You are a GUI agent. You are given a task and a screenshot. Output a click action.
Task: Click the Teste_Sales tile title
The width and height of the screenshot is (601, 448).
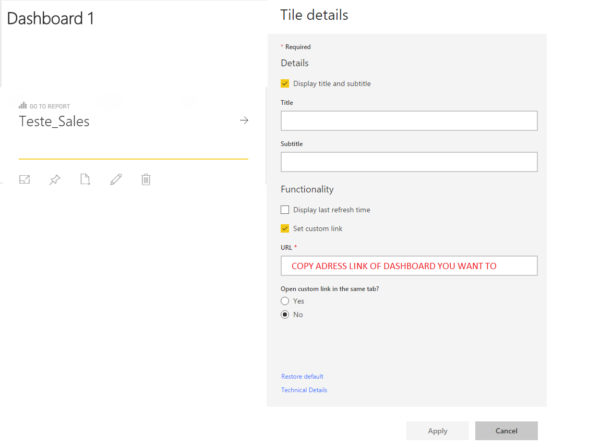[x=54, y=121]
